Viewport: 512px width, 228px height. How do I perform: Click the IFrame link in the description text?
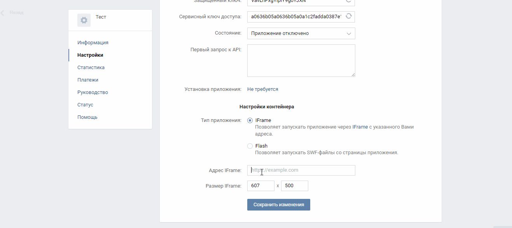click(x=360, y=127)
